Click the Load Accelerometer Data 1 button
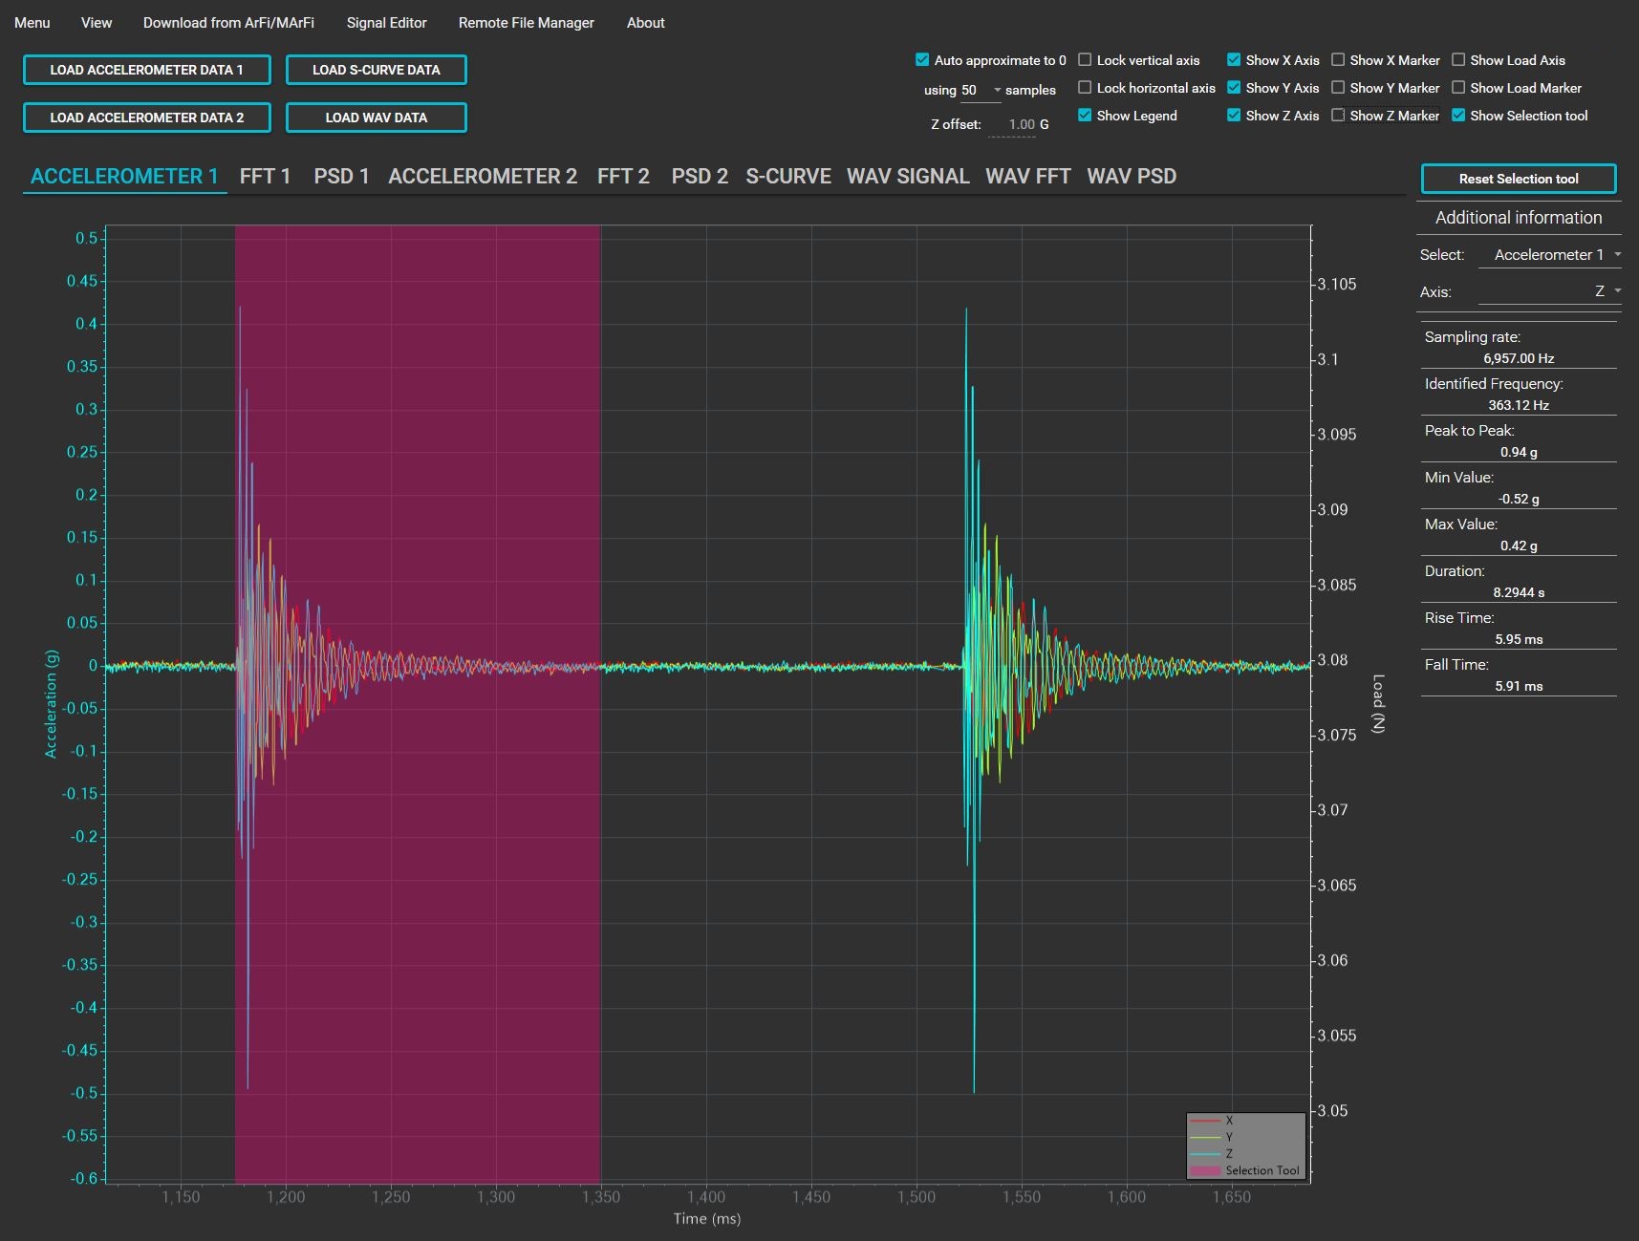1639x1241 pixels. pyautogui.click(x=146, y=70)
